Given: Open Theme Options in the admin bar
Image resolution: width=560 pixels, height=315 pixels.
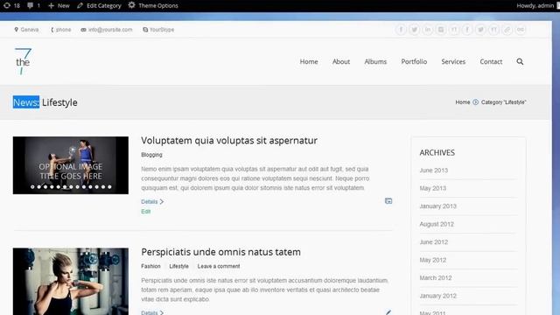Looking at the screenshot, I should pos(153,6).
